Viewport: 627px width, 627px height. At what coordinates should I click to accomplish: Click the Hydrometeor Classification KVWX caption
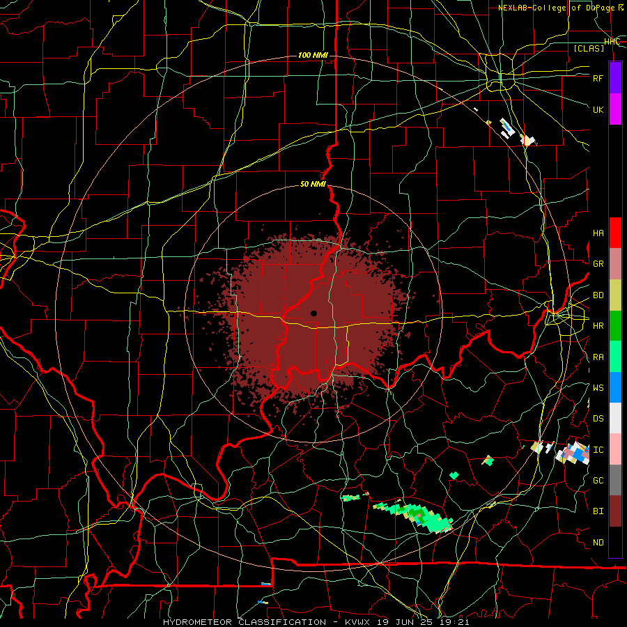click(316, 622)
